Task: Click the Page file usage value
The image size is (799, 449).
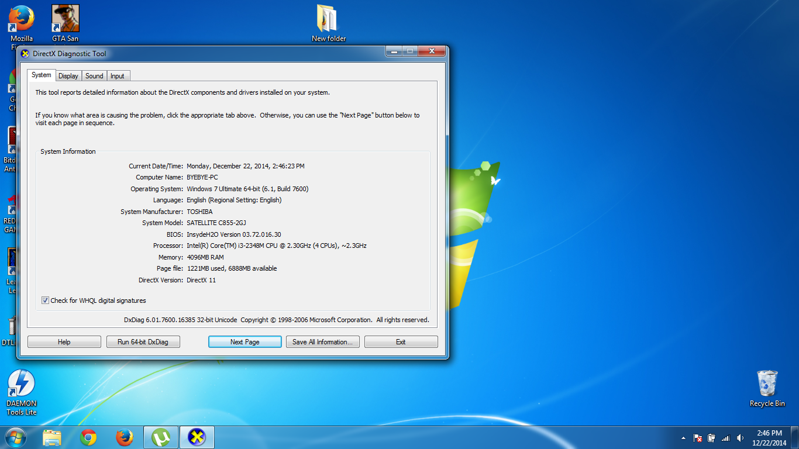Action: point(232,268)
